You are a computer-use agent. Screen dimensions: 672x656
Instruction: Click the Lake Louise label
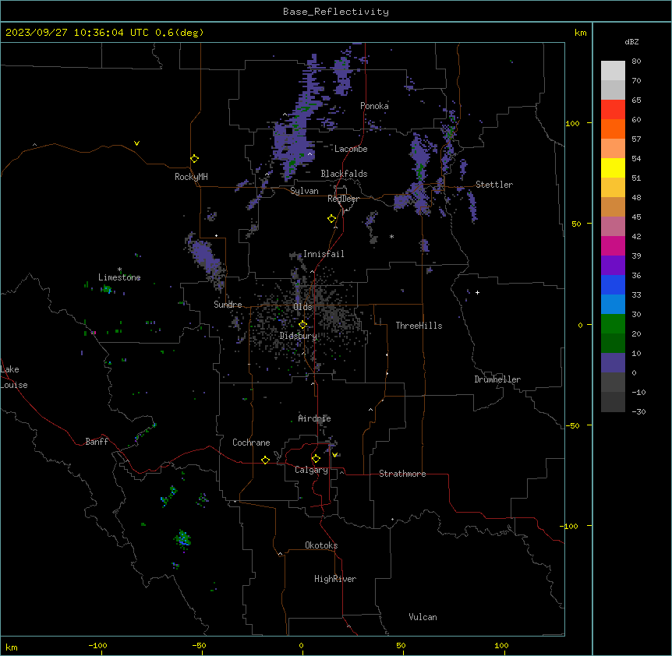click(14, 377)
